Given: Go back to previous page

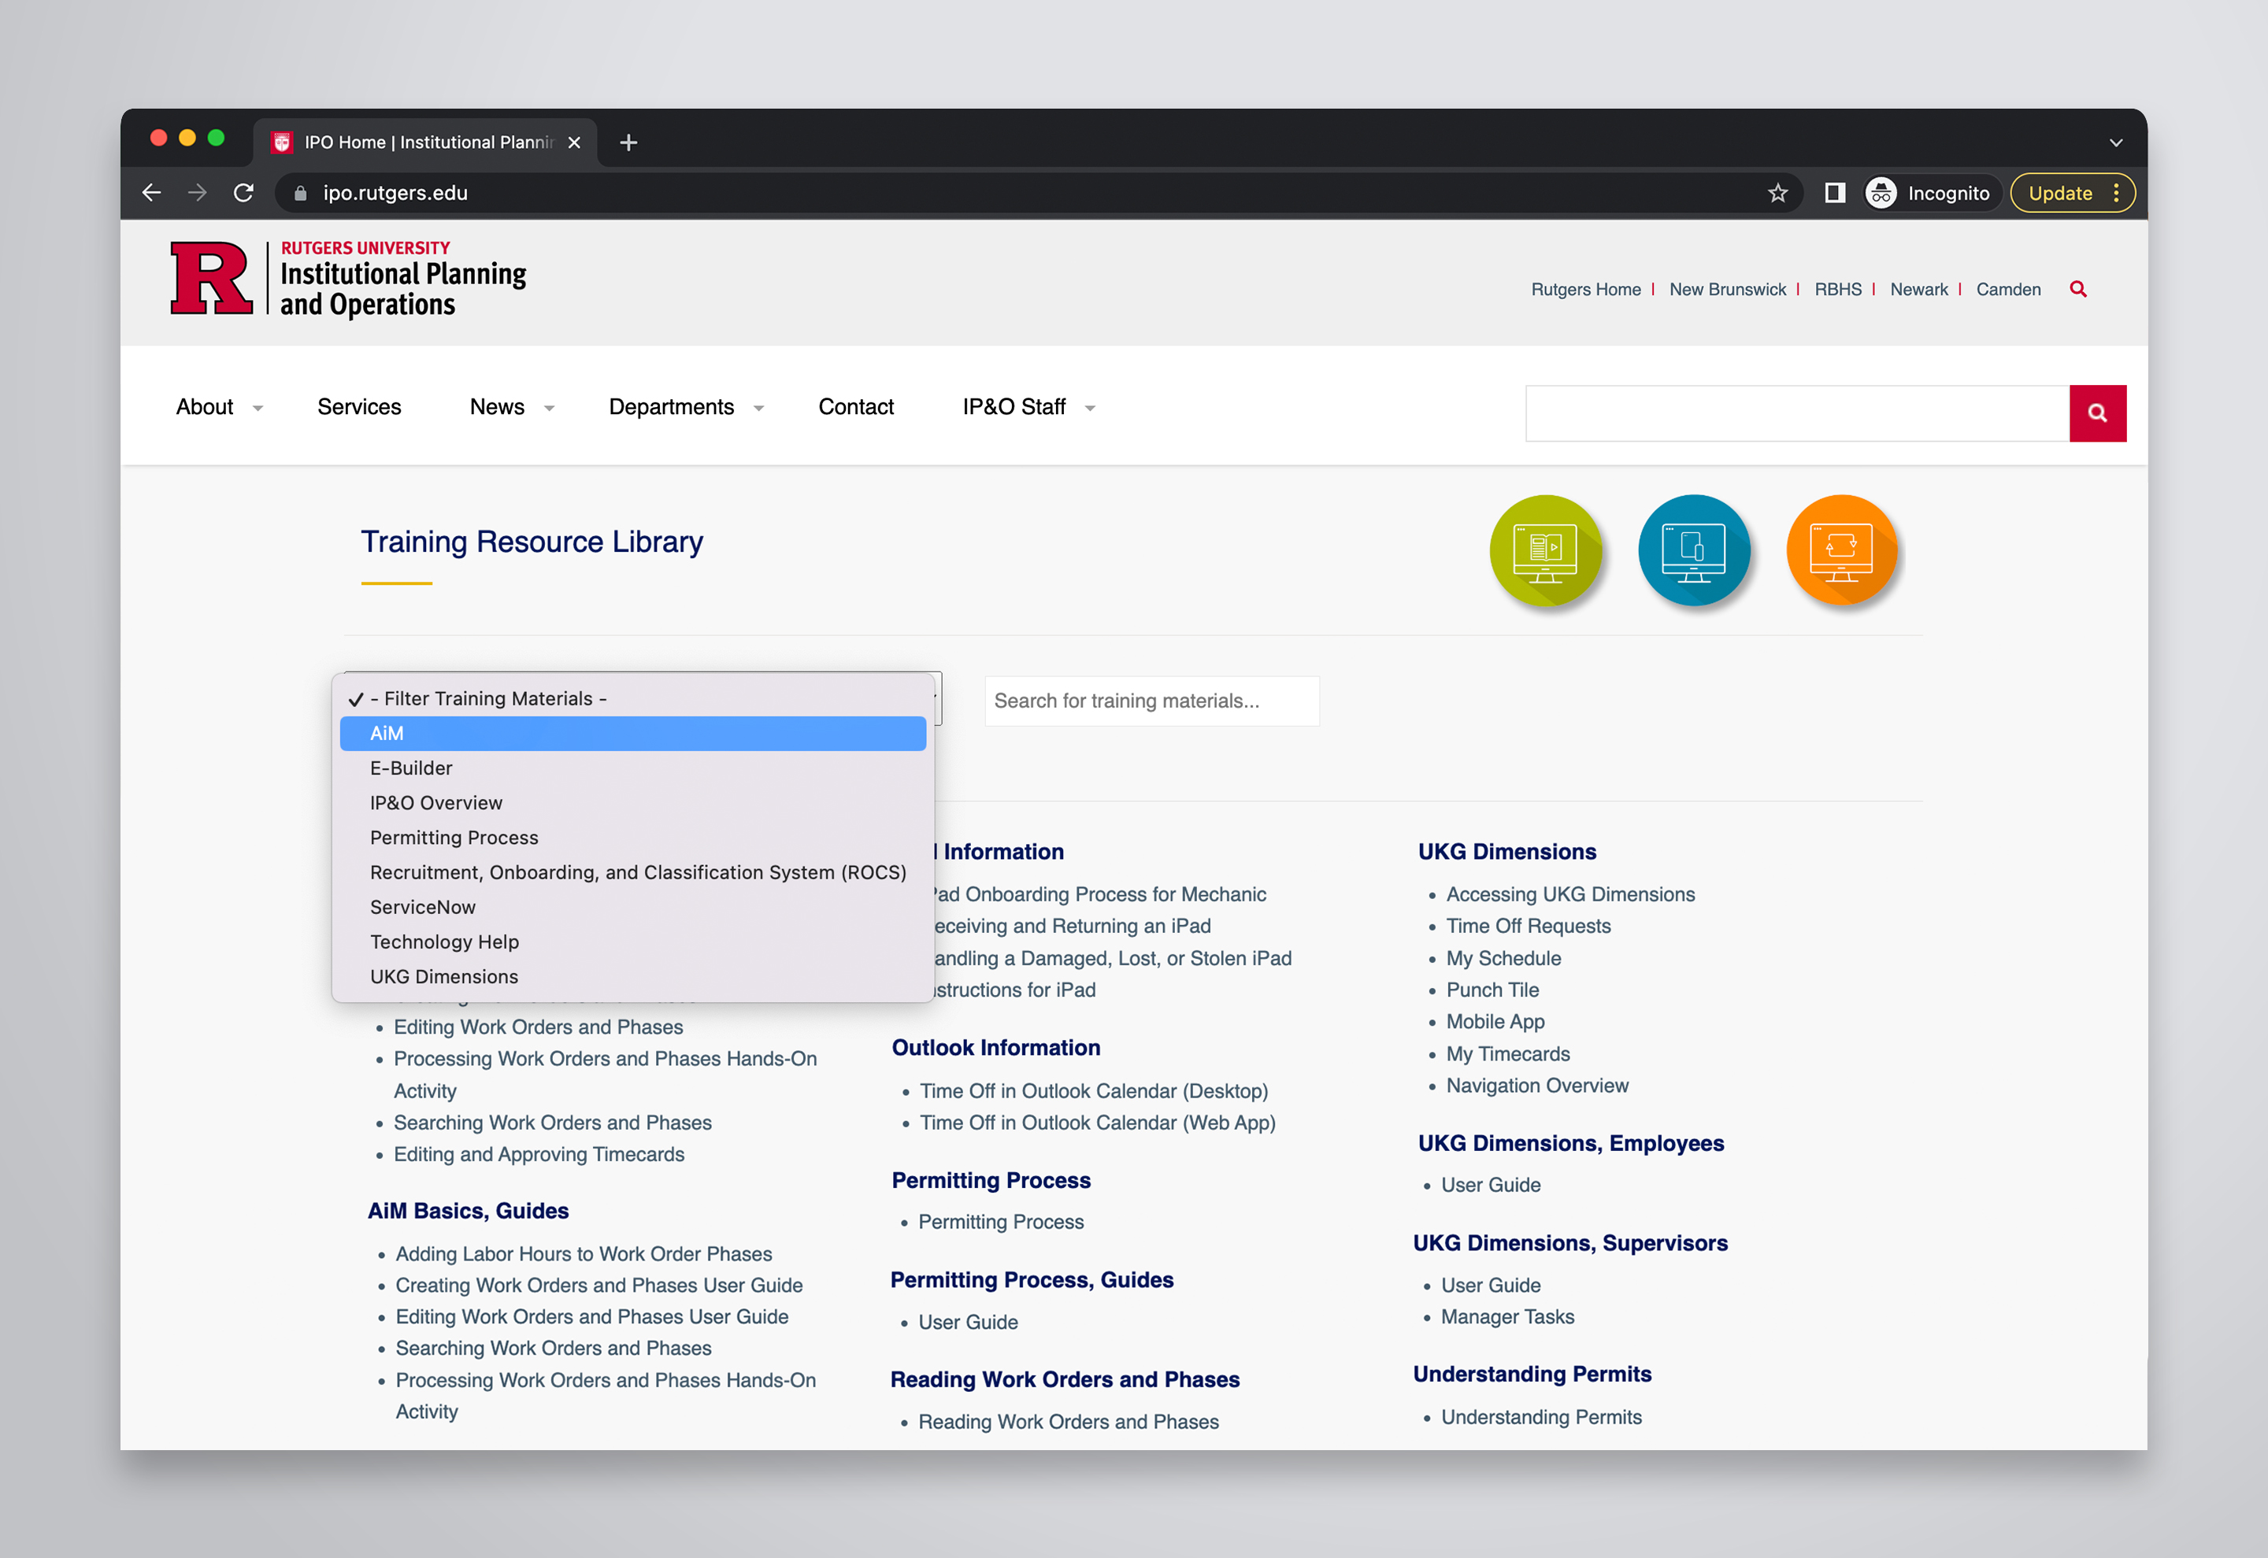Looking at the screenshot, I should (151, 194).
